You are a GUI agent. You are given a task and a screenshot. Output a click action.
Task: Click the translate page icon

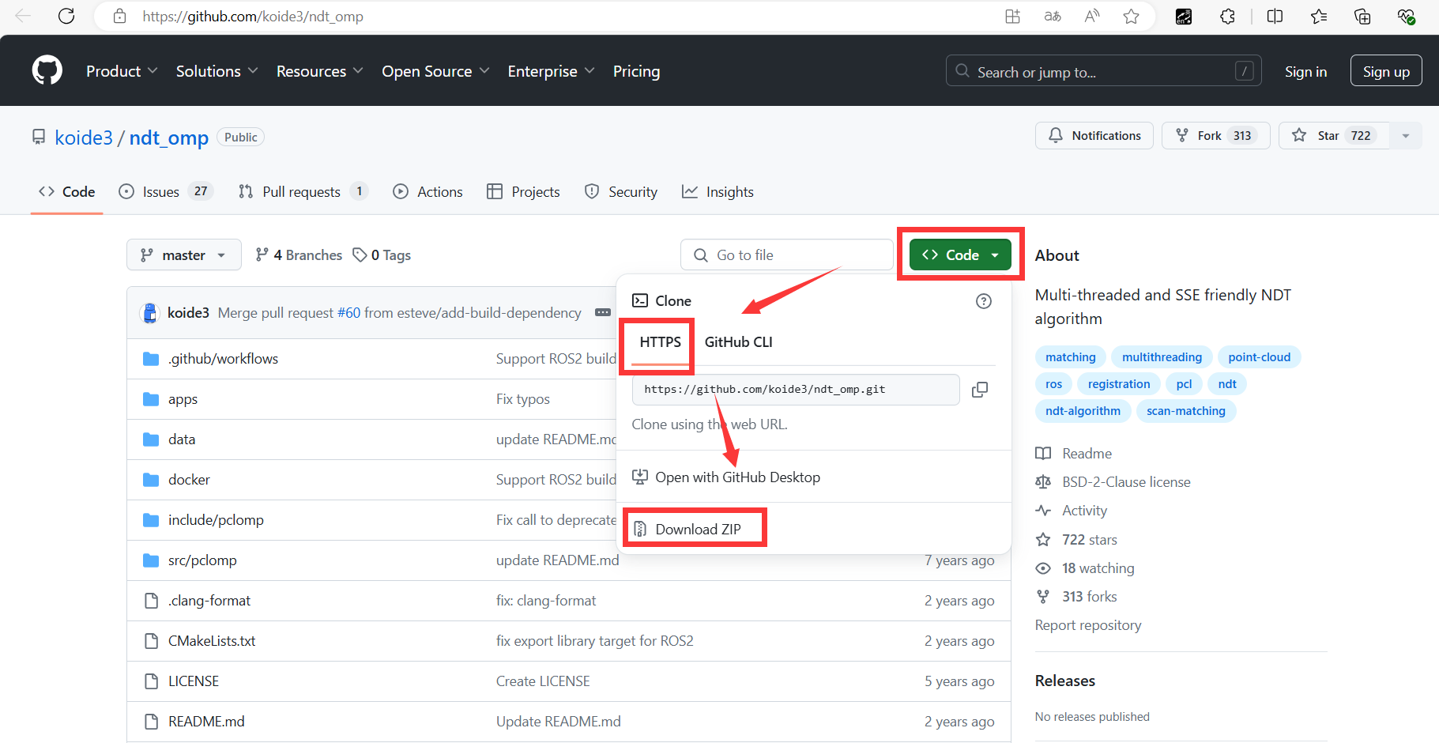point(1053,16)
